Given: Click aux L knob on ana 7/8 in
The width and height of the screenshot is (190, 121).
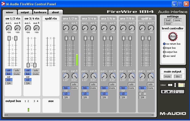Looking at the screenshot, I should coord(123,28).
